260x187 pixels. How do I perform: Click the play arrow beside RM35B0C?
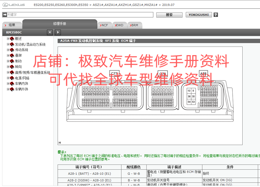click(x=58, y=32)
